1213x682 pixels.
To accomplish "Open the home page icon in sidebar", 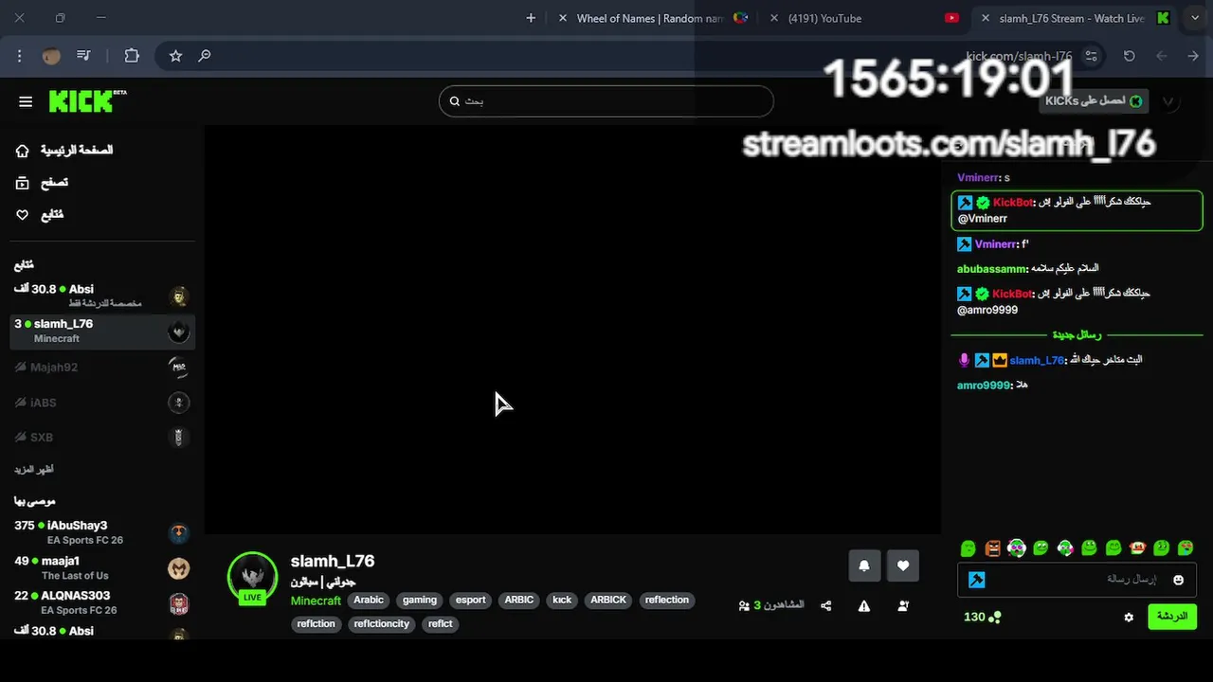I will (x=23, y=151).
